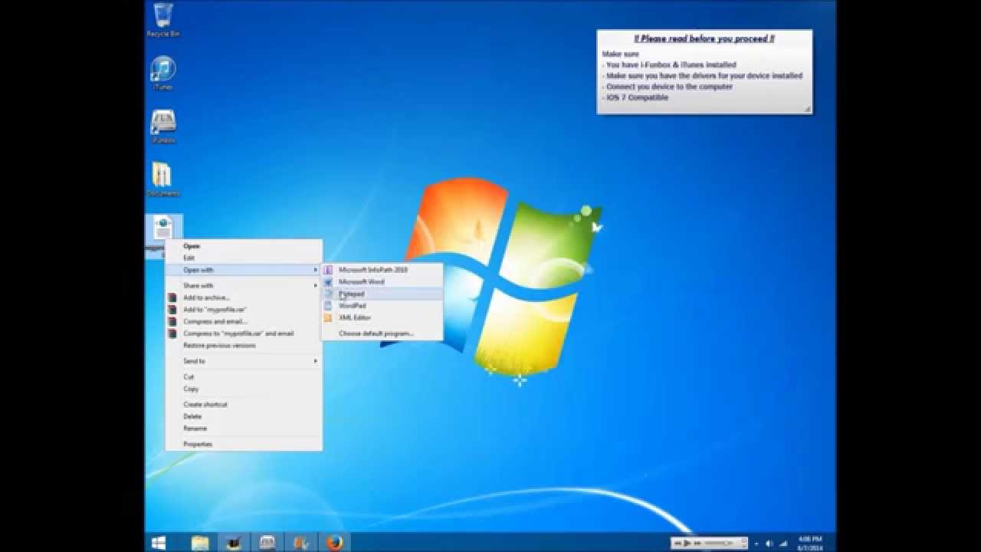The width and height of the screenshot is (981, 552).
Task: Open Properties from the context menu
Action: point(244,444)
